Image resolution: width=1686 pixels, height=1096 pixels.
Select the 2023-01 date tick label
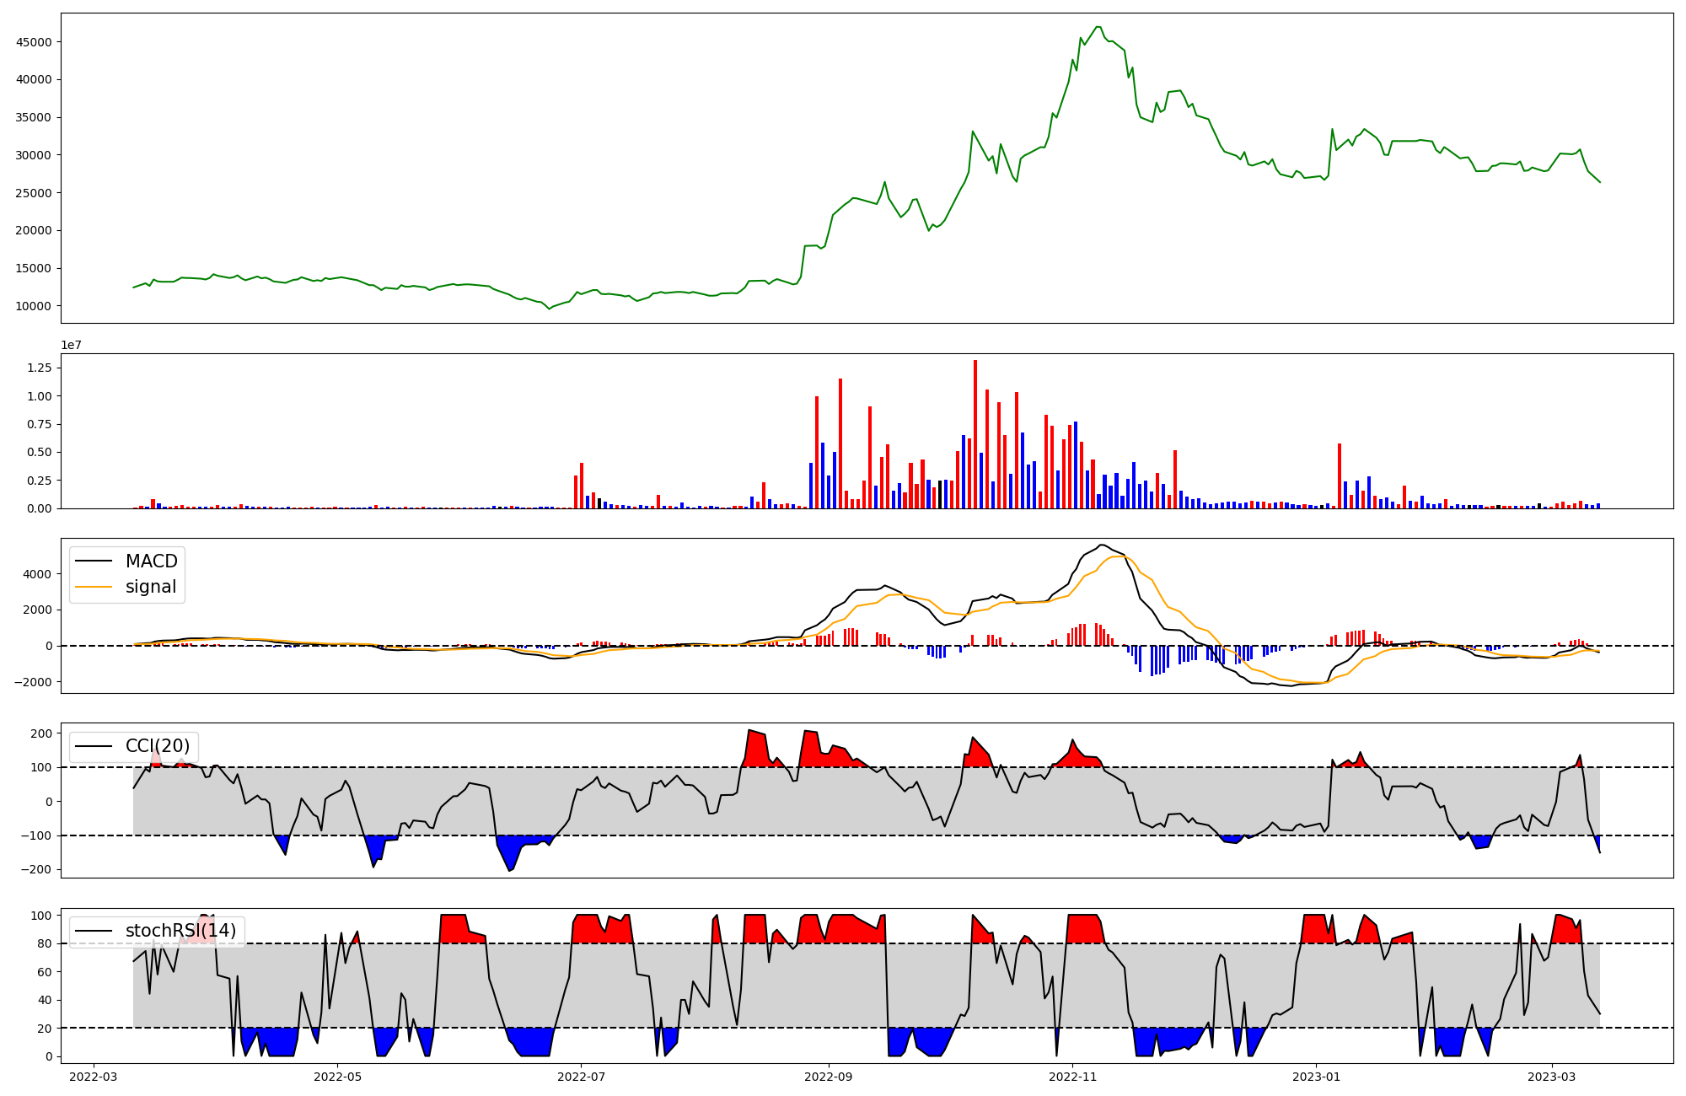(x=1316, y=1076)
